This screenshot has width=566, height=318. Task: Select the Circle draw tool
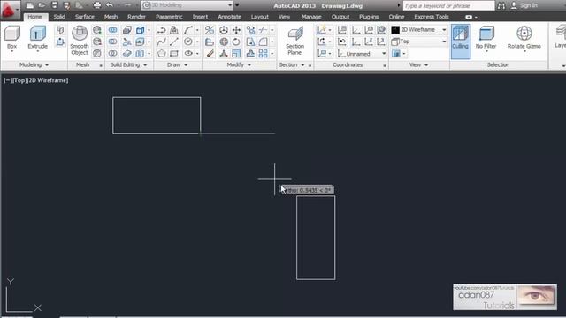[x=188, y=42]
